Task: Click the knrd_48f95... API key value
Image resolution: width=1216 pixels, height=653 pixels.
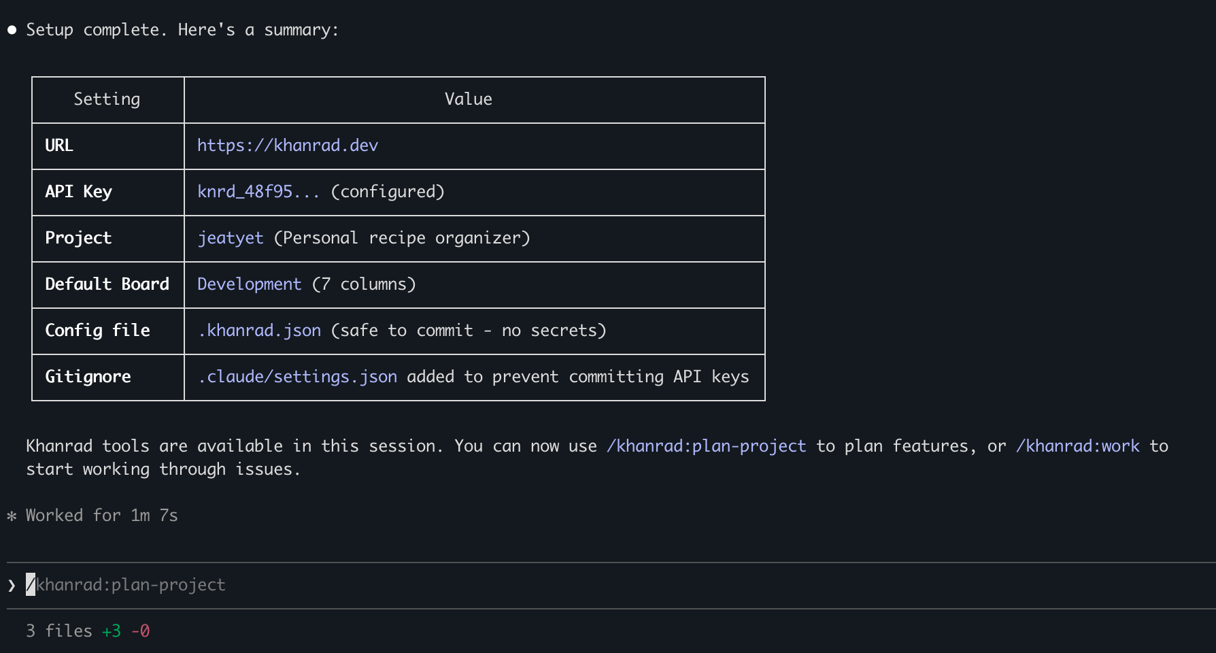Action: tap(258, 192)
